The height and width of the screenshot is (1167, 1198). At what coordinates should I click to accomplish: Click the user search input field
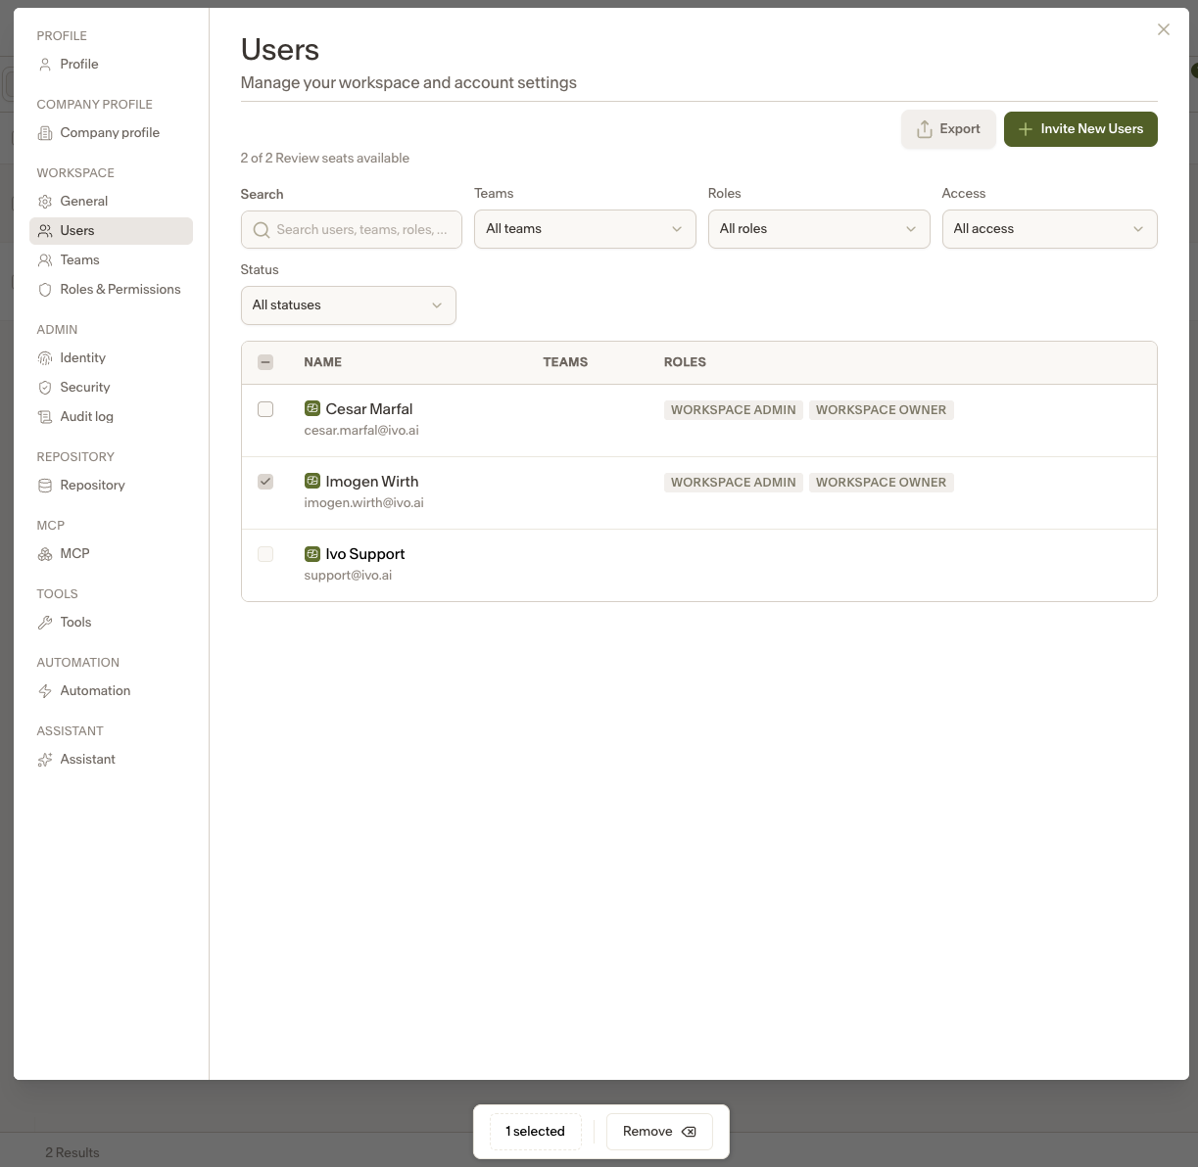pos(352,230)
